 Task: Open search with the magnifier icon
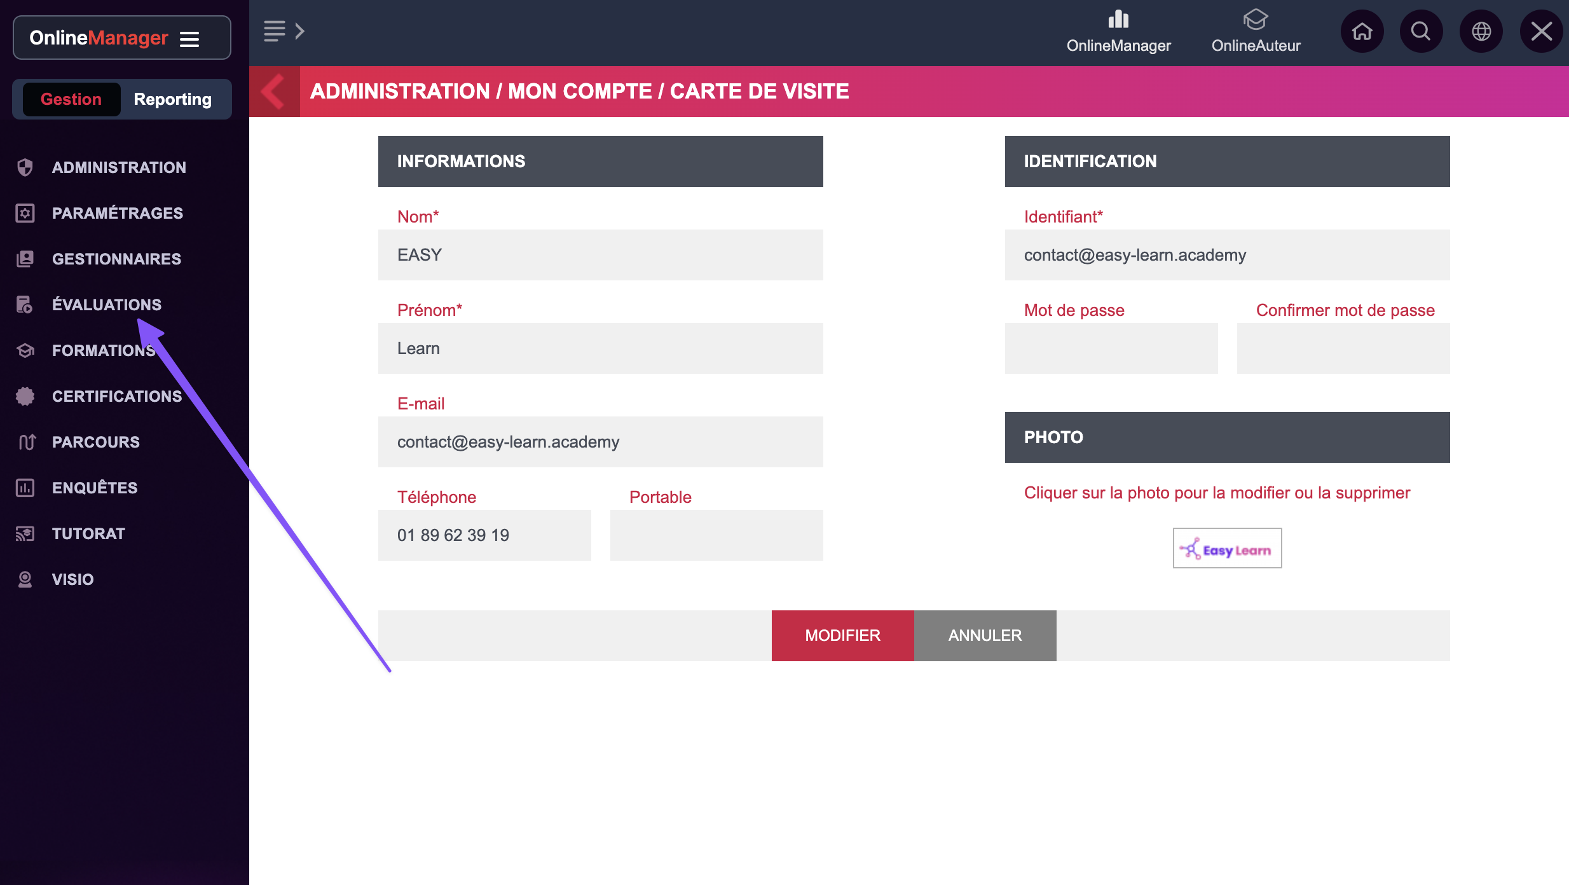point(1421,31)
